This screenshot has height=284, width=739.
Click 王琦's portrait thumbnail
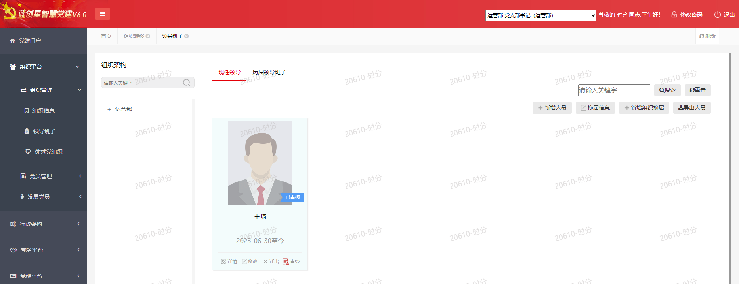[260, 163]
